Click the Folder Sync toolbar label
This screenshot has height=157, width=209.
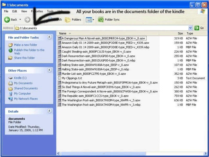click(x=112, y=20)
